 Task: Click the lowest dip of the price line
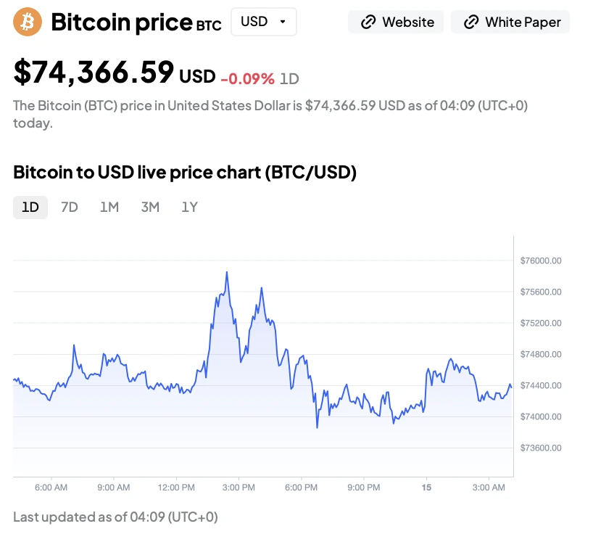[318, 427]
